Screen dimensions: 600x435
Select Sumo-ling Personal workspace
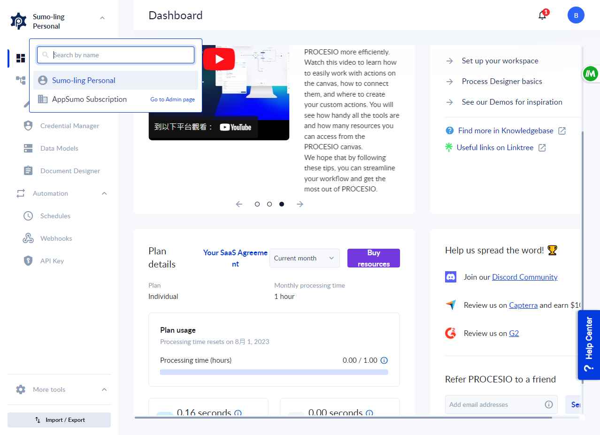click(x=84, y=80)
